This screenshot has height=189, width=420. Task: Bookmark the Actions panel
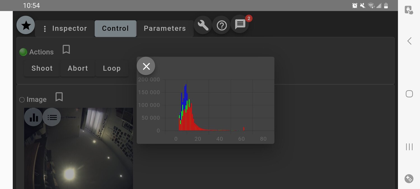click(x=66, y=50)
